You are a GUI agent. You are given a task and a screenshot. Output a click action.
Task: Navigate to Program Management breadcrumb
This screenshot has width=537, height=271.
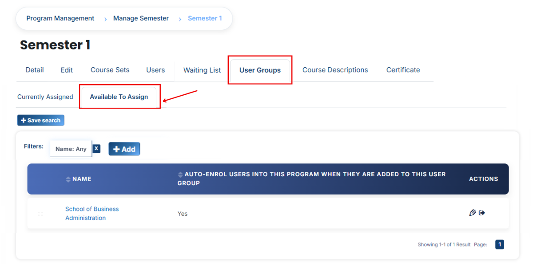coord(60,18)
